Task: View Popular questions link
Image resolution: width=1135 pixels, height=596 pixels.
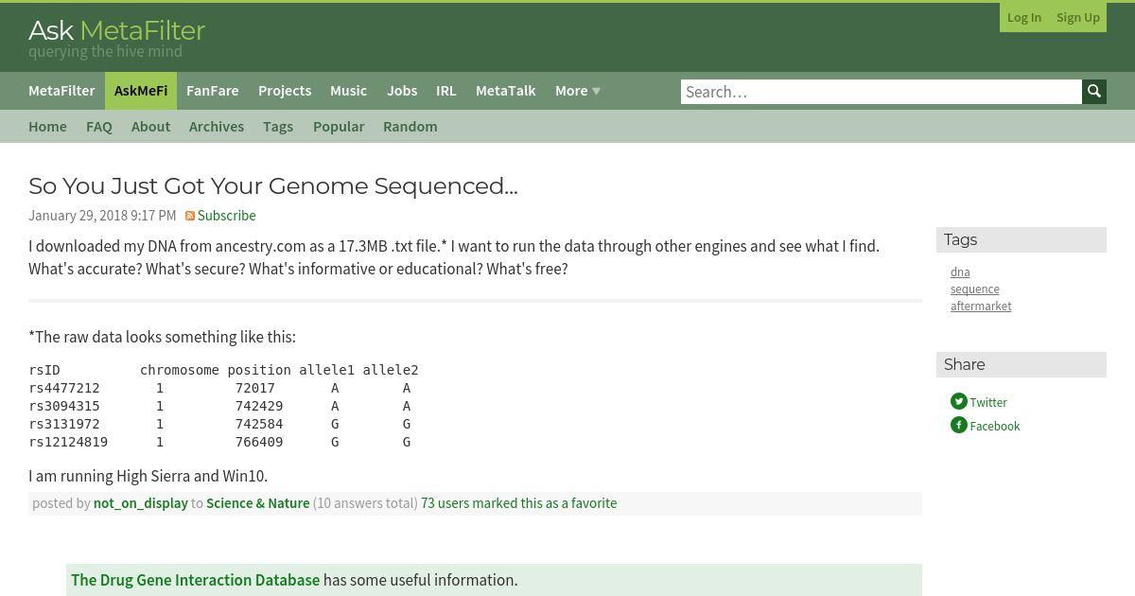Action: tap(339, 127)
